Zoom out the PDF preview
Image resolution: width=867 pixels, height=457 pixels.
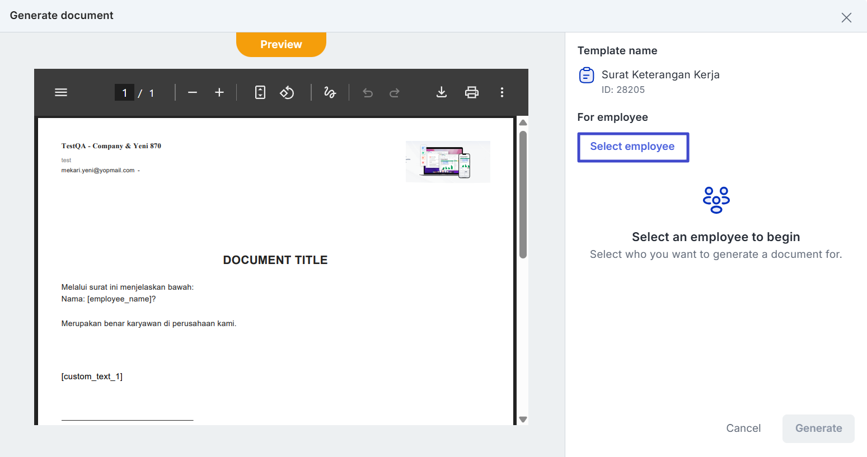tap(193, 93)
